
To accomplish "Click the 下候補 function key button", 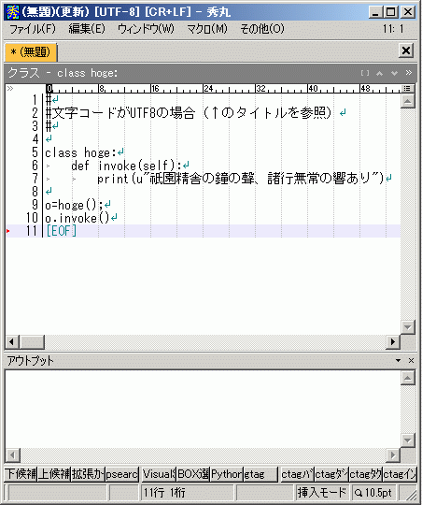I will click(x=21, y=474).
